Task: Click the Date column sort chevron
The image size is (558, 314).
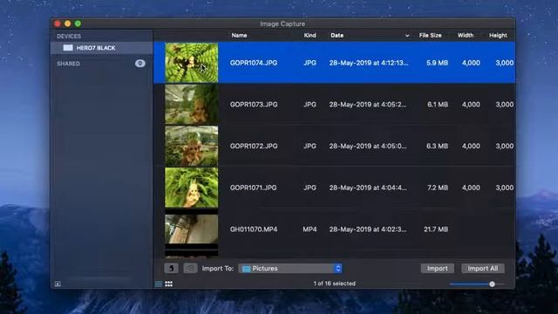Action: coord(407,36)
